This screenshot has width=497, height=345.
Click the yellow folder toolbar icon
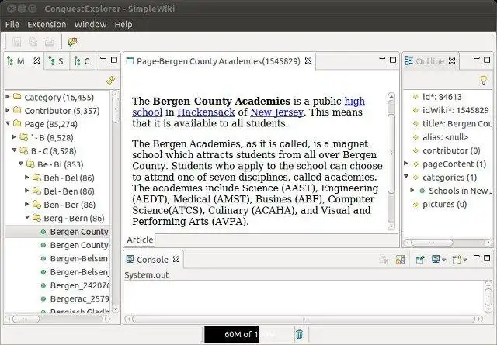72,42
